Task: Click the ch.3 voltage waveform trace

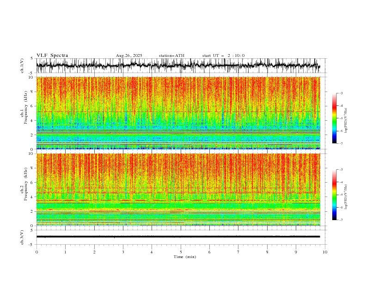Action: pos(178,237)
